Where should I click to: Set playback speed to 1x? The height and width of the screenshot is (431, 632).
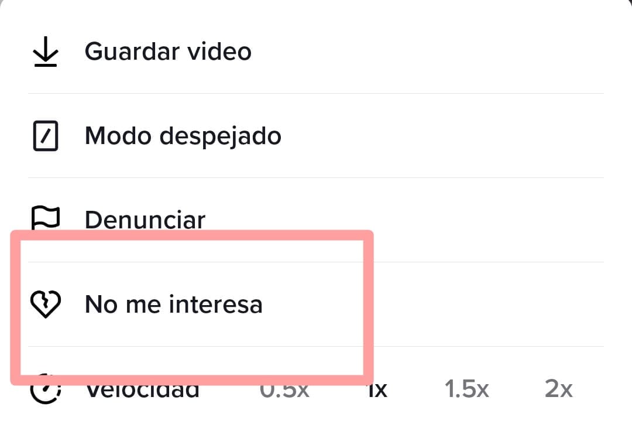pyautogui.click(x=378, y=389)
